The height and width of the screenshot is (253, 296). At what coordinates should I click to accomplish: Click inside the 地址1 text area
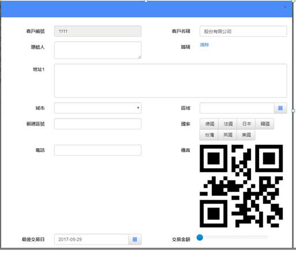(171, 81)
